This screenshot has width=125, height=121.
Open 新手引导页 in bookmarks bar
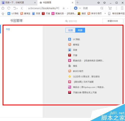coord(94,13)
